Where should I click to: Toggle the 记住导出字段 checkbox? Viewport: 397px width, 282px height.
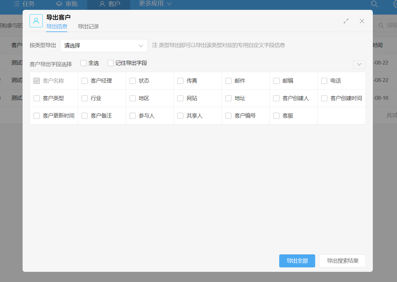pyautogui.click(x=111, y=63)
